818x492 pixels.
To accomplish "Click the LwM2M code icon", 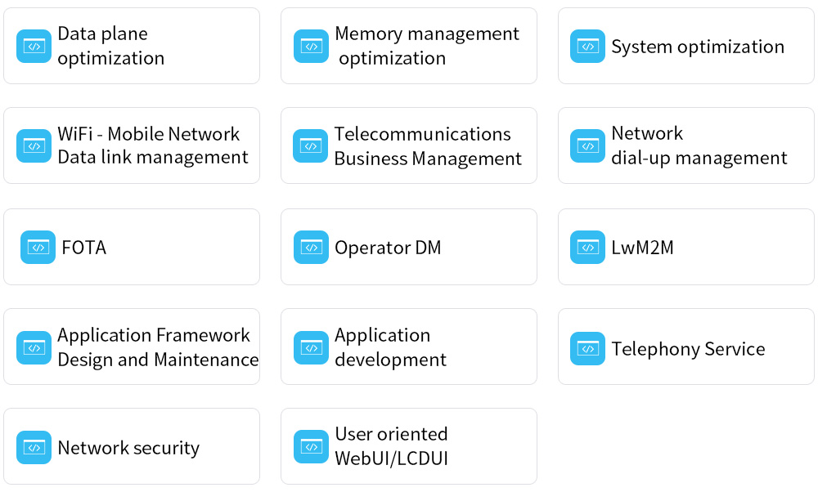I will [x=587, y=247].
